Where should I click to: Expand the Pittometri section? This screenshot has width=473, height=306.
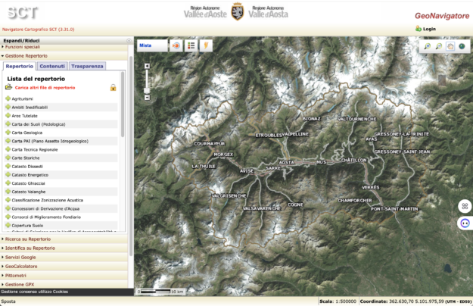point(64,275)
